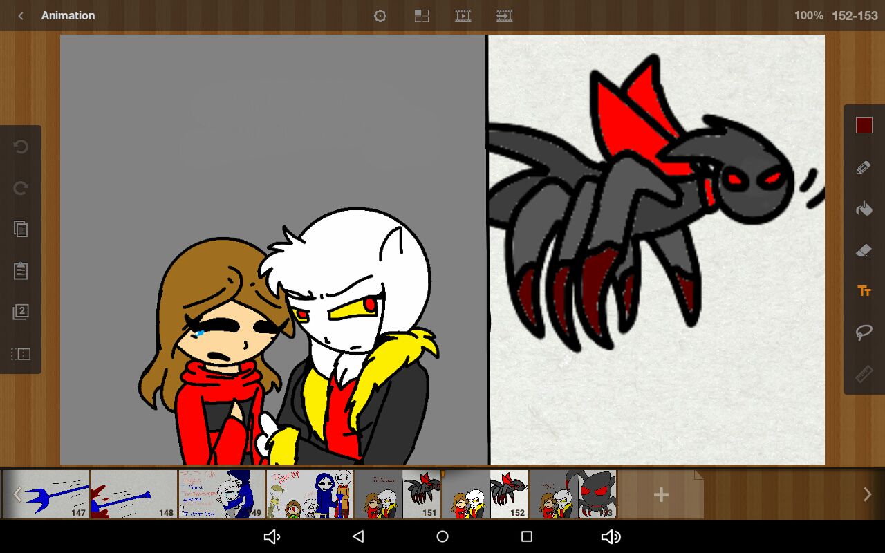Tap the Android recent apps button
The image size is (885, 553).
coord(527,536)
